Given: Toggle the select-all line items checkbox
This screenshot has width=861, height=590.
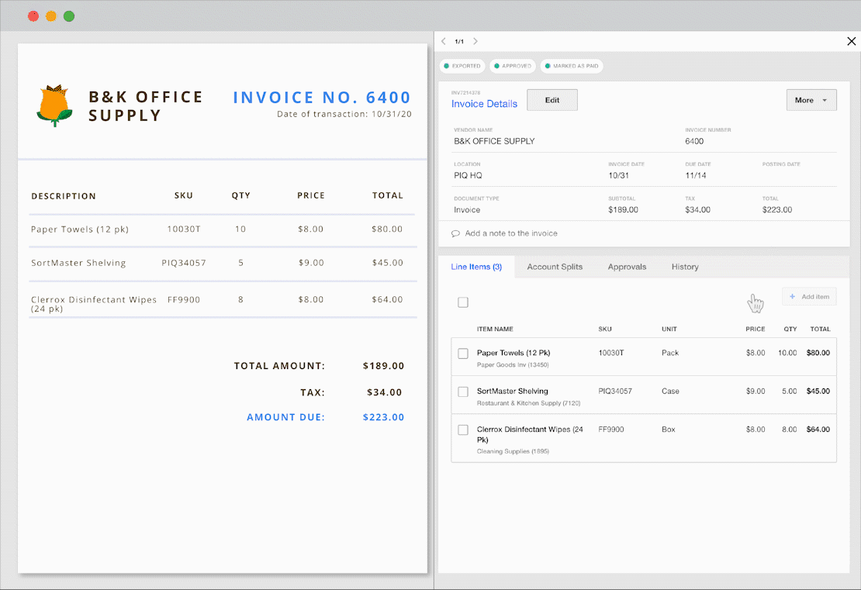Looking at the screenshot, I should tap(463, 302).
